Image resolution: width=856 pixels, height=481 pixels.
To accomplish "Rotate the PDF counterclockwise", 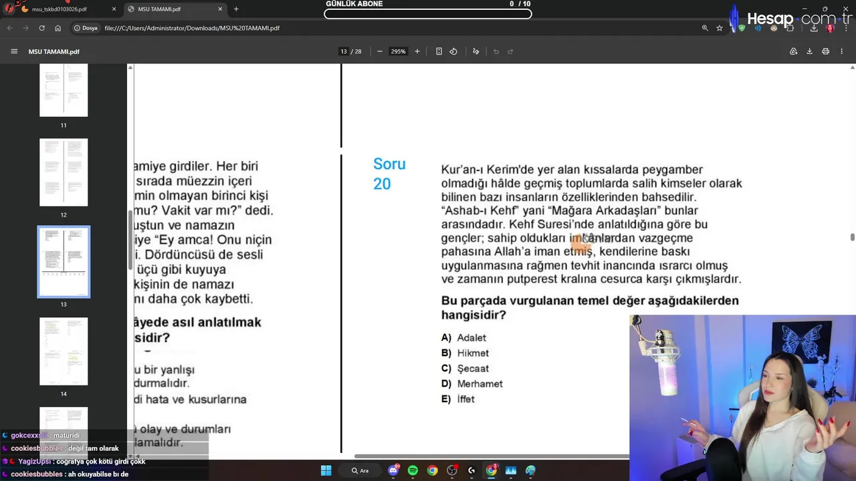I will click(x=453, y=51).
